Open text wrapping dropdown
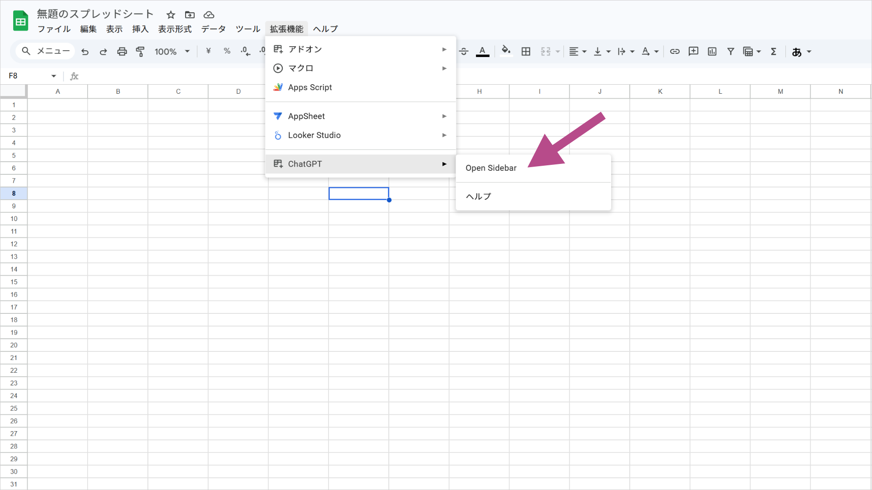This screenshot has height=490, width=872. coord(626,52)
